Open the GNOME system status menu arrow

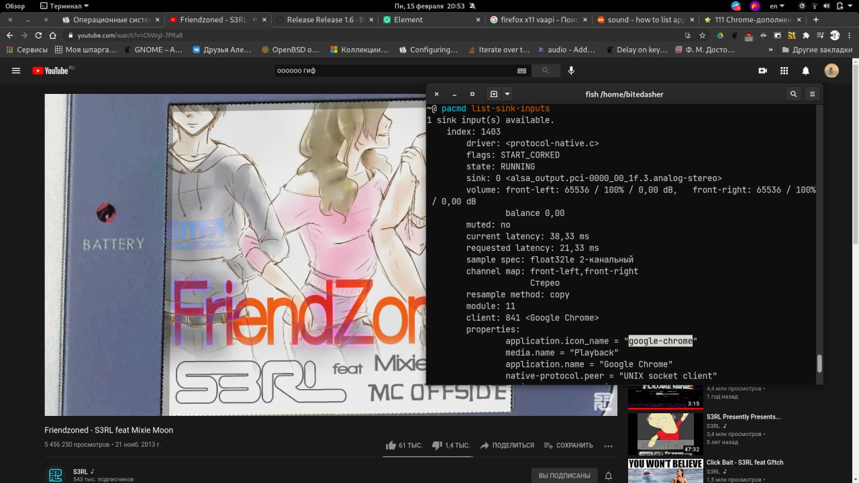coord(850,6)
